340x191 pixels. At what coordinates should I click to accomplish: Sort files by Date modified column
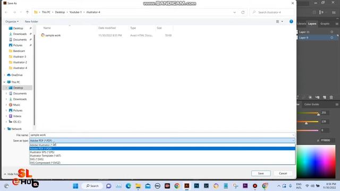(x=107, y=28)
